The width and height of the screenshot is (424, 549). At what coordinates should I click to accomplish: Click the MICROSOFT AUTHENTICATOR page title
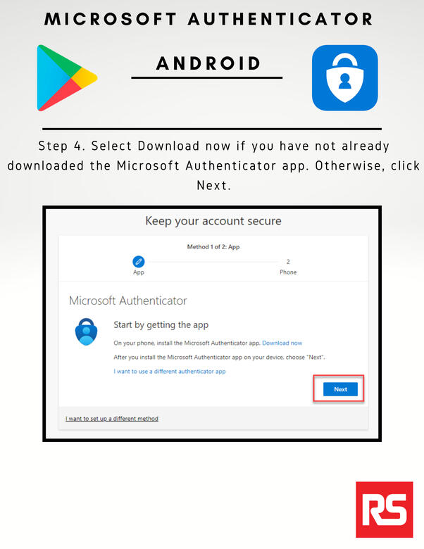(208, 19)
